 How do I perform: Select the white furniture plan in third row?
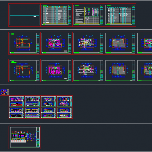pos(88,70)
